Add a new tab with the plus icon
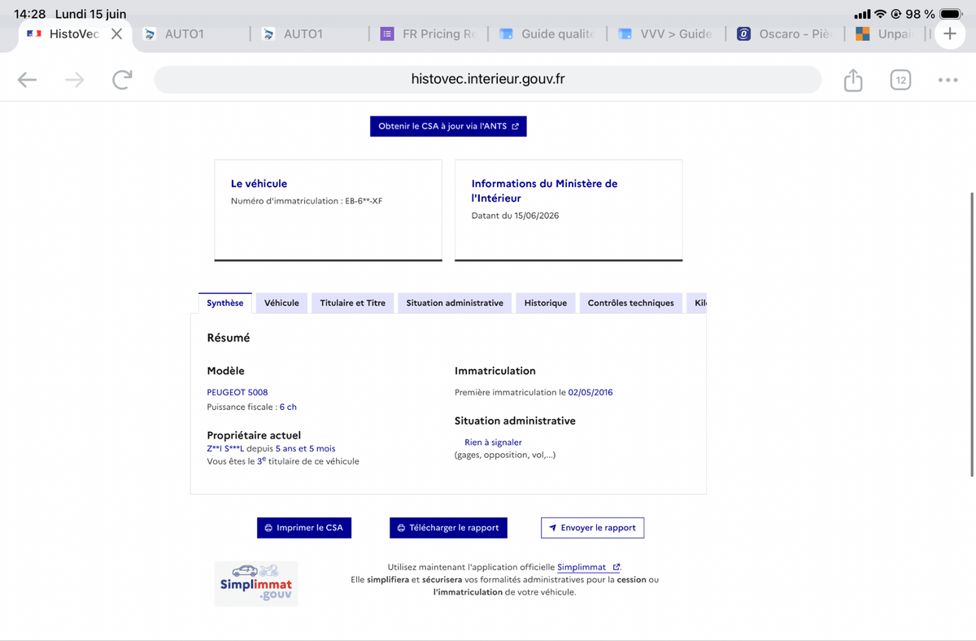The image size is (976, 641). [949, 34]
